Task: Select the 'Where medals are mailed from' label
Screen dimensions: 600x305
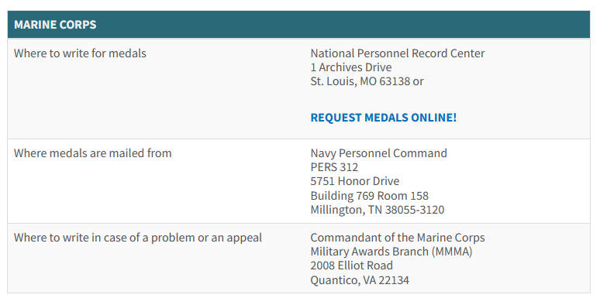Action: pos(92,153)
